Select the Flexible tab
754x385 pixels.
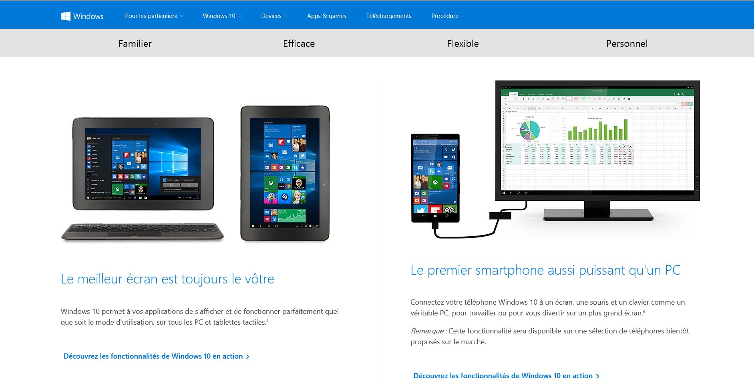463,43
